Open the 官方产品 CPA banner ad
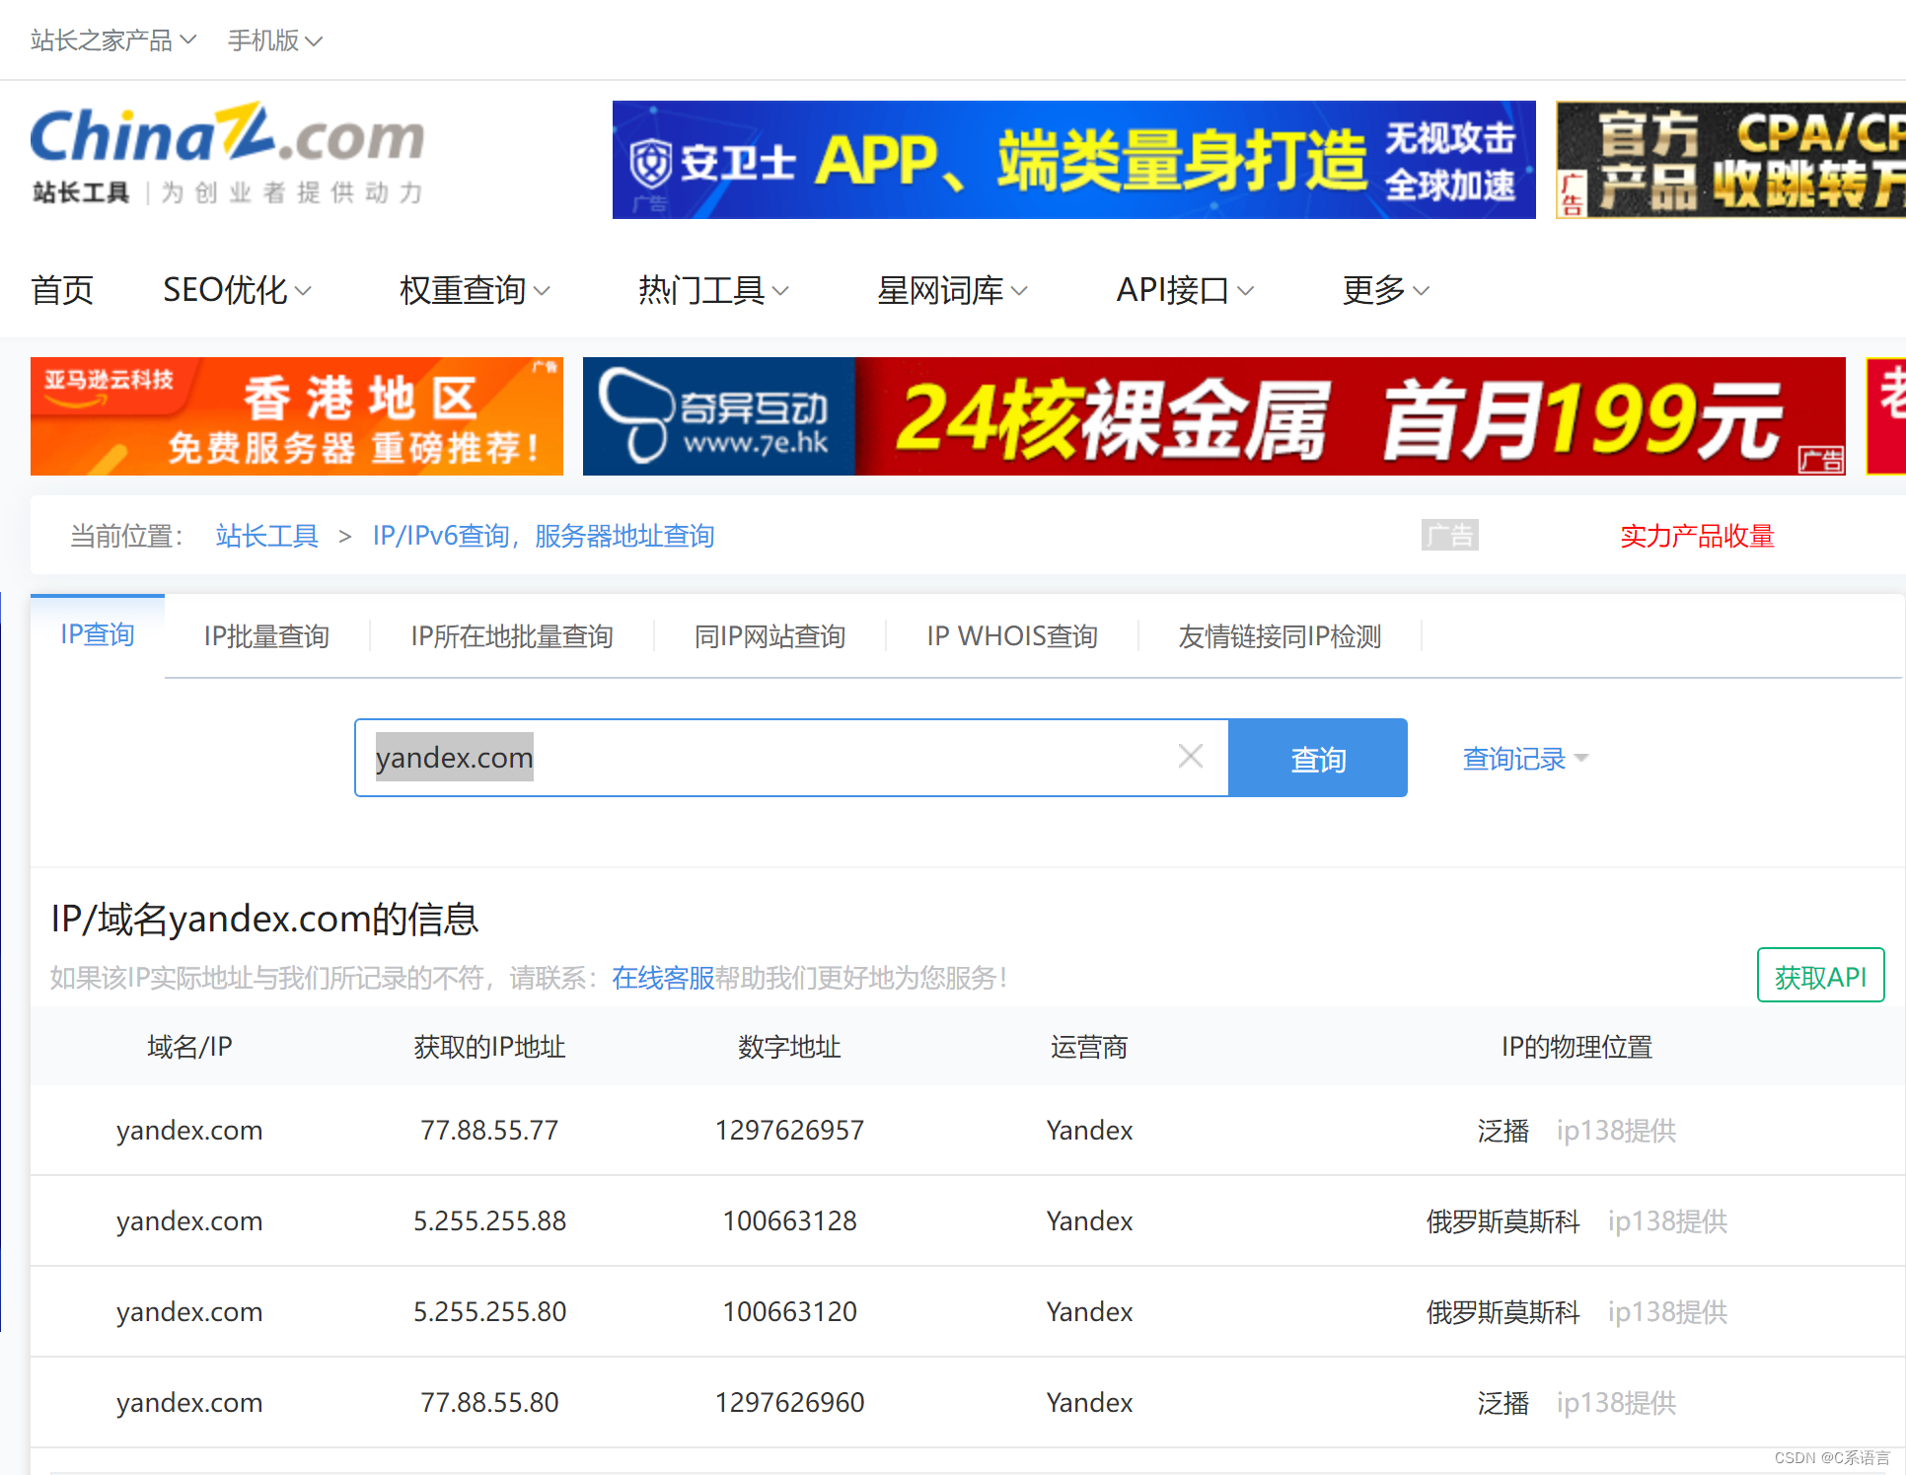The image size is (1906, 1475). point(1731,160)
